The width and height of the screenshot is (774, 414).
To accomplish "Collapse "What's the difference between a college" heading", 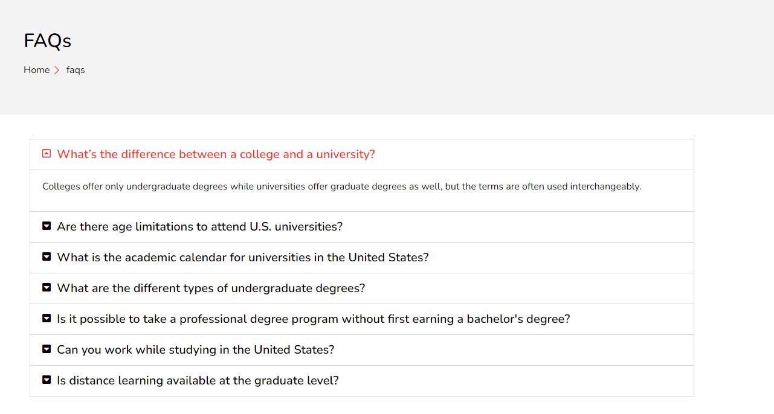I will point(216,154).
